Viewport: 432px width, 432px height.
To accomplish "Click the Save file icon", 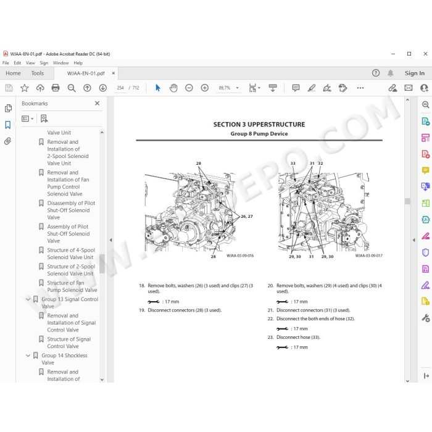I will click(9, 88).
